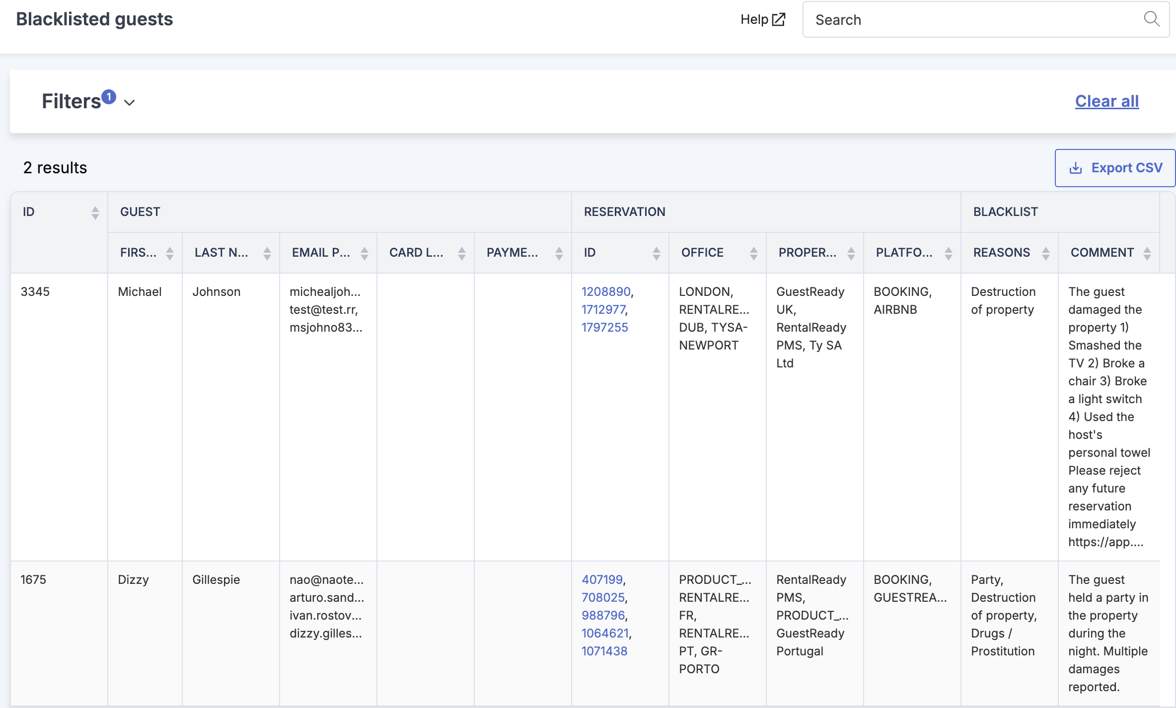Click the nao@naote... email entry

(x=327, y=579)
